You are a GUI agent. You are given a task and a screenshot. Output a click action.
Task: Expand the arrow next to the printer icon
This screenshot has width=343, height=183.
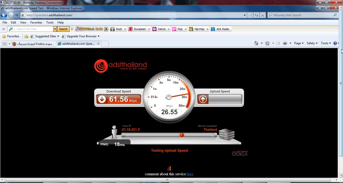[x=290, y=43]
